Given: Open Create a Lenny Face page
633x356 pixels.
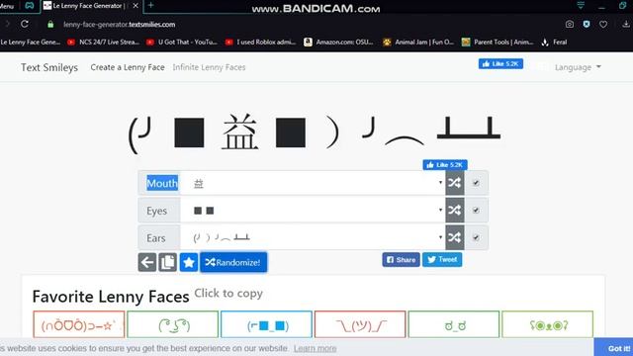Looking at the screenshot, I should tap(128, 67).
